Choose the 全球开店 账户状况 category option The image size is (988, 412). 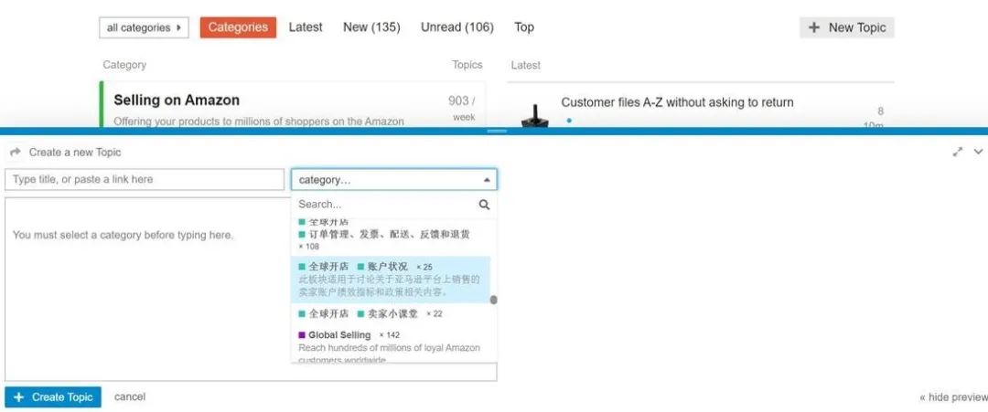point(391,280)
